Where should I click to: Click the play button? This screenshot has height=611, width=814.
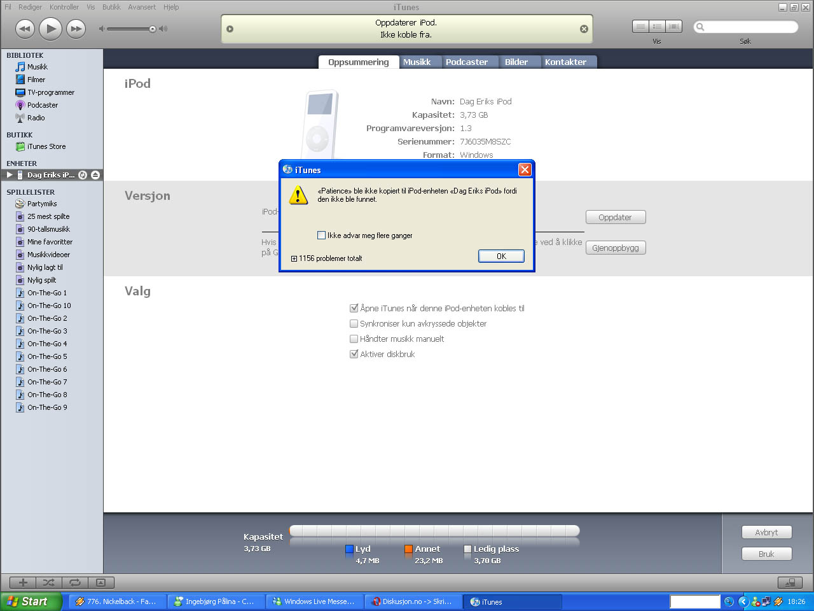click(x=50, y=29)
